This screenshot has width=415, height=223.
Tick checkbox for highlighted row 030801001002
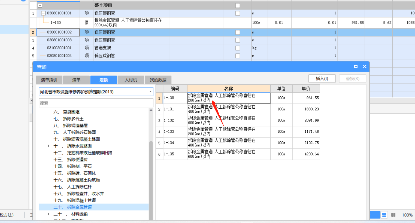238,32
